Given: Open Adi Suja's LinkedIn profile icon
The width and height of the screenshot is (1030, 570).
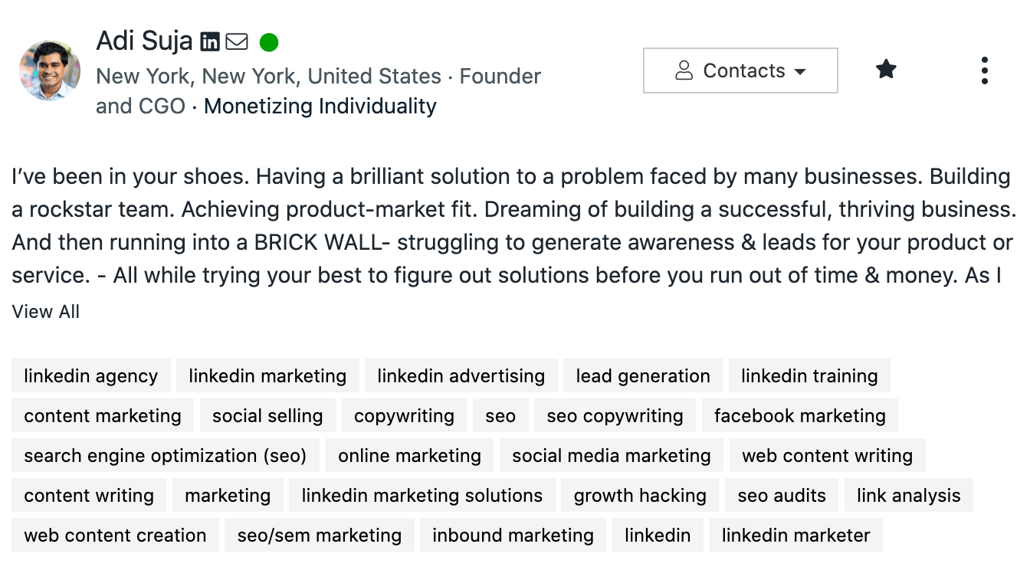Looking at the screenshot, I should click(x=210, y=42).
